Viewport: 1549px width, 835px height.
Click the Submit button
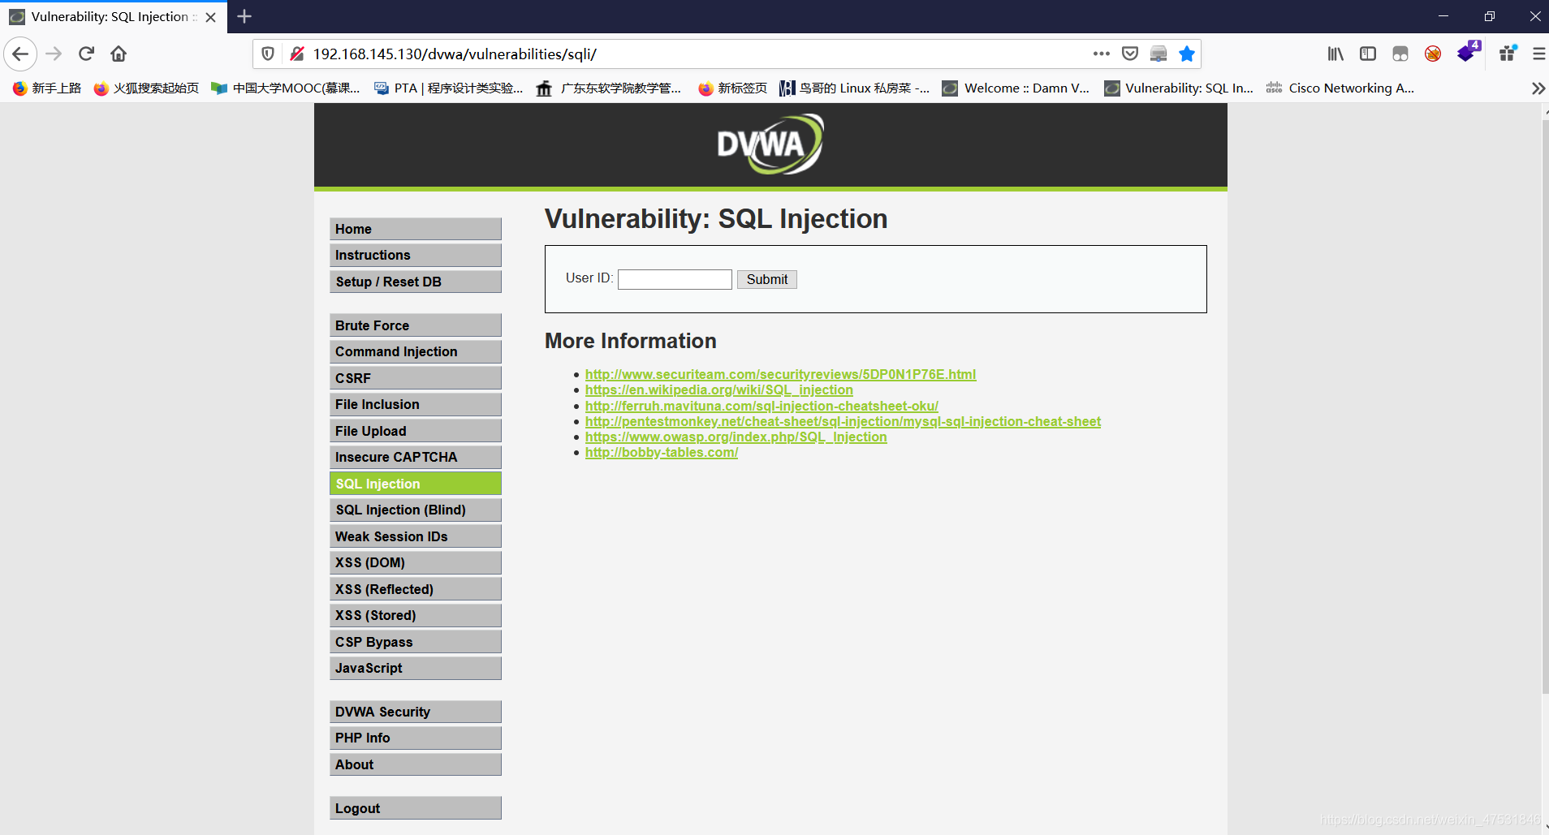point(767,279)
